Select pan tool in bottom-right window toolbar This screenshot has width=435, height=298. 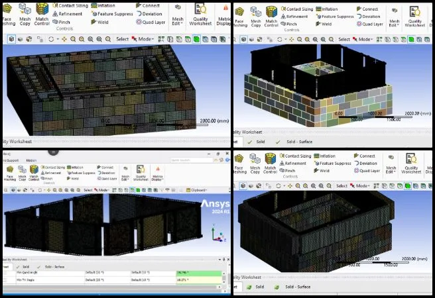(290, 186)
